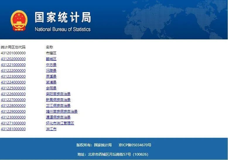
Task: Open the 溆浦县 link
Action: pos(51,82)
